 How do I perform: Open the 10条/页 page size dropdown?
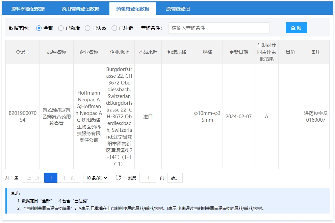point(96,178)
